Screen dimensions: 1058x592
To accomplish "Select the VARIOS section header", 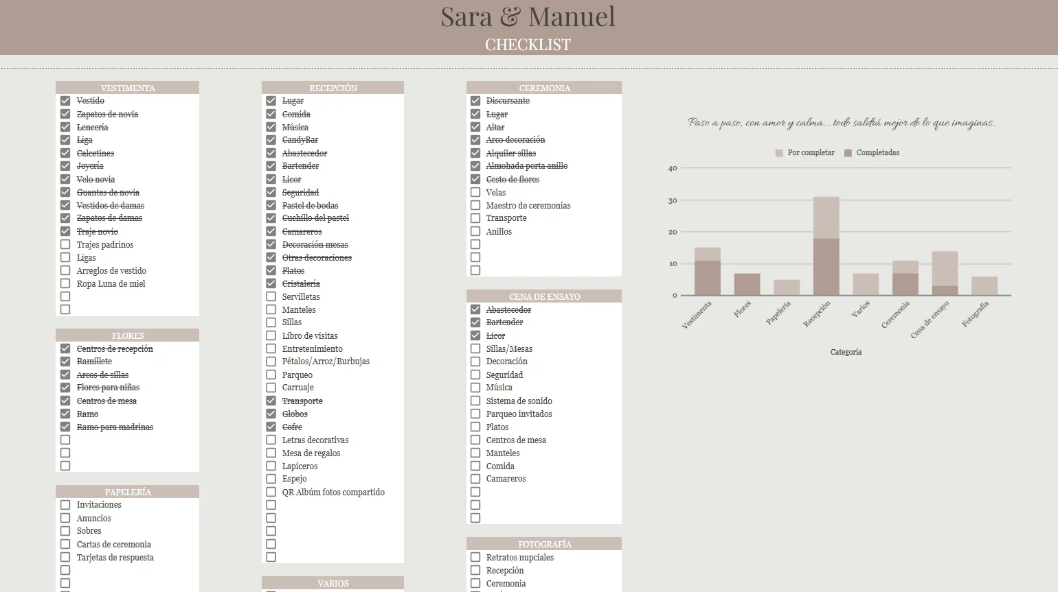I will point(333,583).
